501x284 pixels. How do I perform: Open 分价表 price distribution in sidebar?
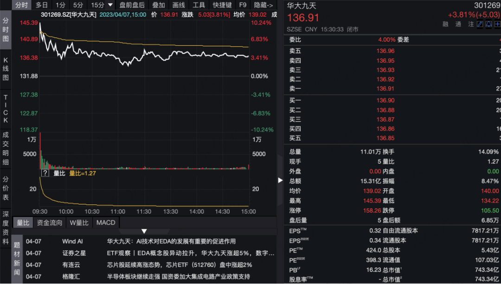point(6,188)
